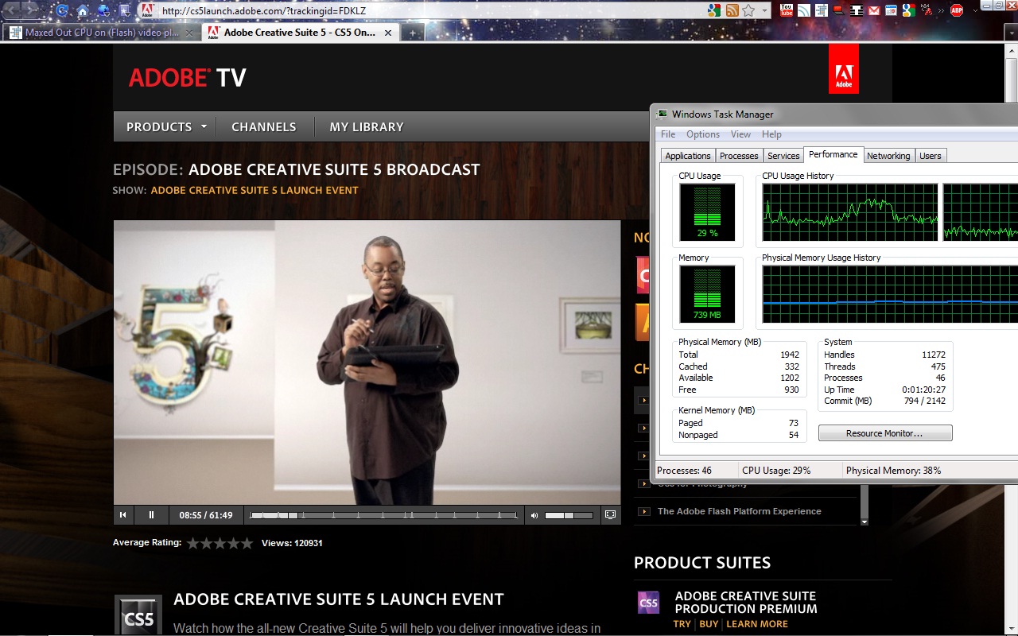Click the orange RSS feed icon in the address bar
This screenshot has width=1018, height=636.
732,10
